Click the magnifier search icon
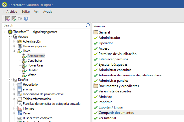Screen dimensions: 184x122 88,25
